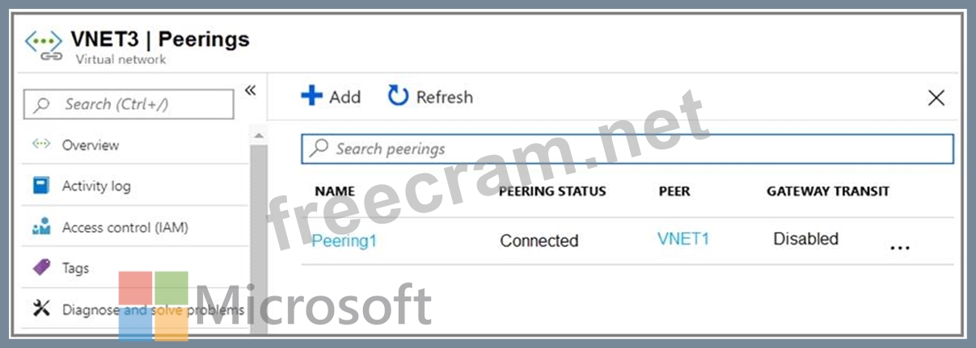Collapse the sidebar with double chevron
This screenshot has width=976, height=348.
pos(250,90)
